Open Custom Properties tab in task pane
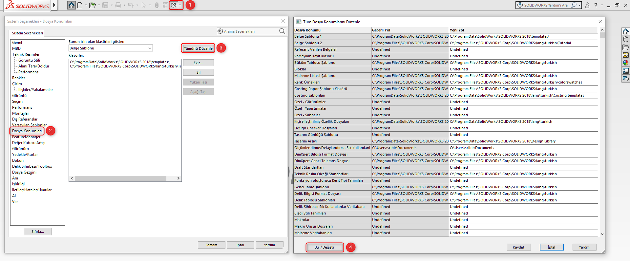 (x=626, y=71)
